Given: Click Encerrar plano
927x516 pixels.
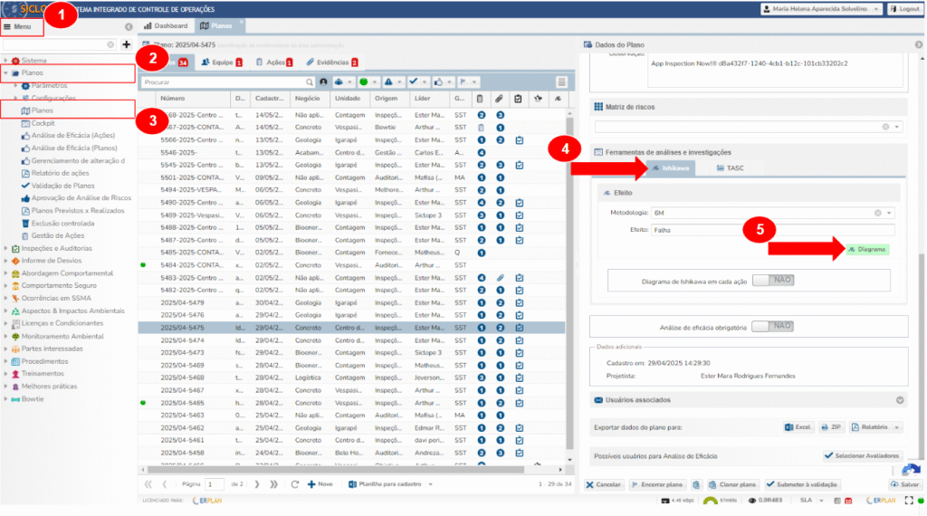Looking at the screenshot, I should coord(657,484).
